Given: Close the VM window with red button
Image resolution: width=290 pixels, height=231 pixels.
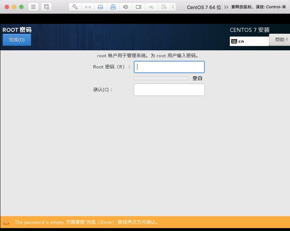Looking at the screenshot, I should click(7, 7).
